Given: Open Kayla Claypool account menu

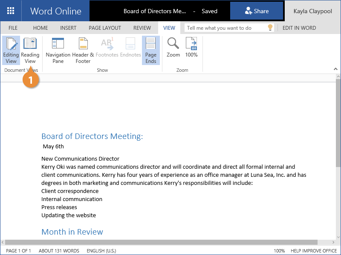Looking at the screenshot, I should pyautogui.click(x=312, y=11).
